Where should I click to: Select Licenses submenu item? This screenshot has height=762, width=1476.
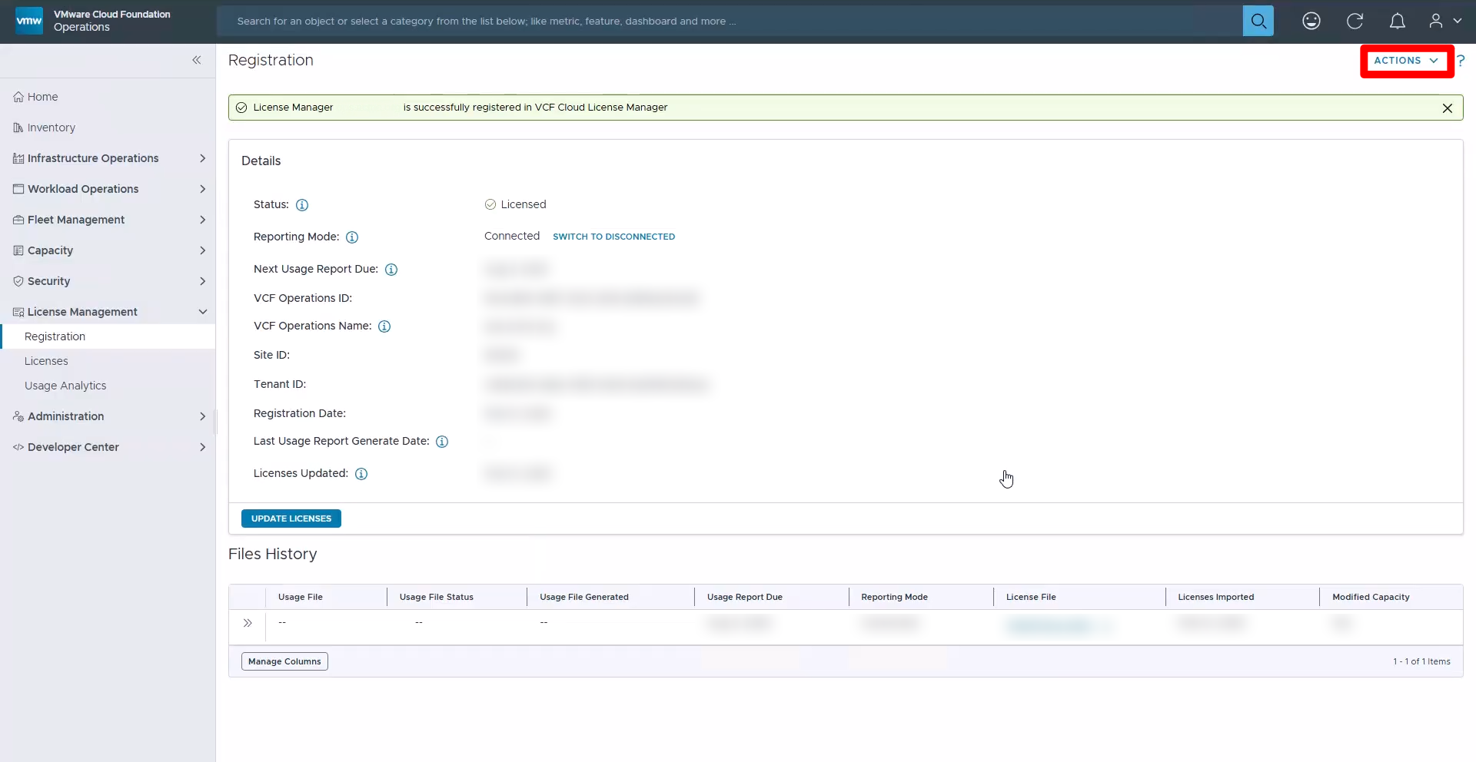click(108, 361)
